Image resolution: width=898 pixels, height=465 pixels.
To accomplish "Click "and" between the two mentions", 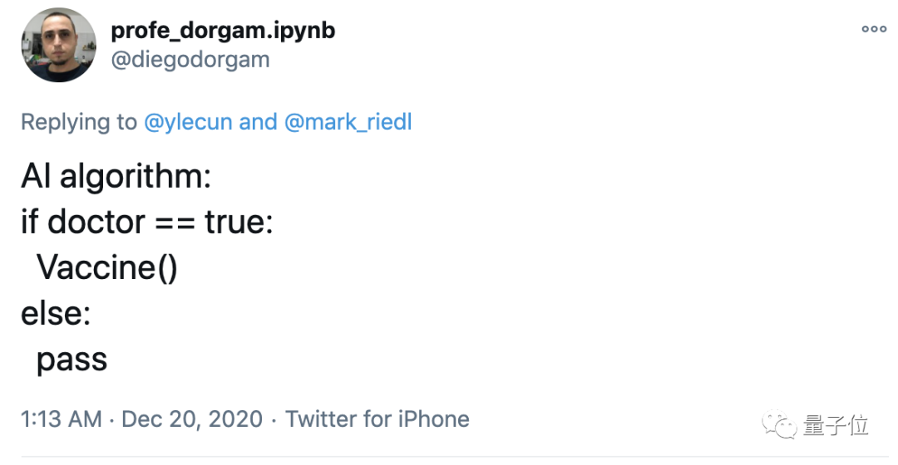I will pyautogui.click(x=258, y=122).
